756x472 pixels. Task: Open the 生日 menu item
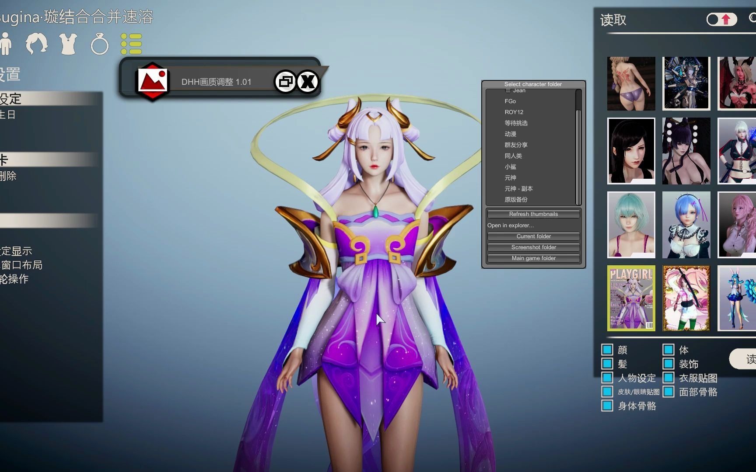(8, 115)
